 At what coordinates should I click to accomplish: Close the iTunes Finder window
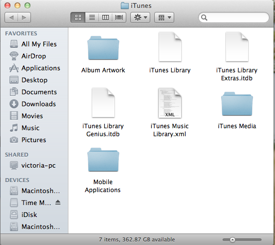coord(7,5)
